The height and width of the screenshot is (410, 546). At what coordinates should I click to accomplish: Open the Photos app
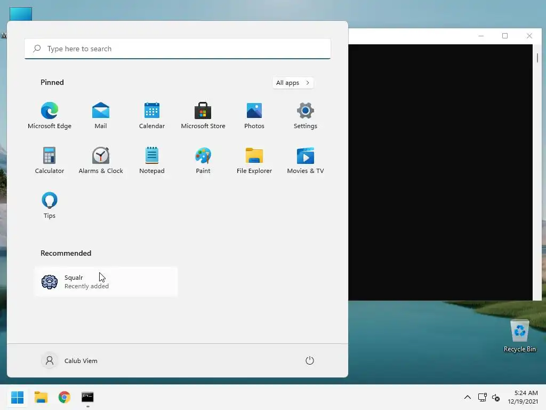pyautogui.click(x=254, y=116)
